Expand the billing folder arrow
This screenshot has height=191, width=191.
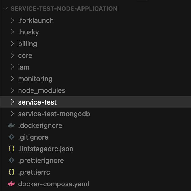point(12,44)
